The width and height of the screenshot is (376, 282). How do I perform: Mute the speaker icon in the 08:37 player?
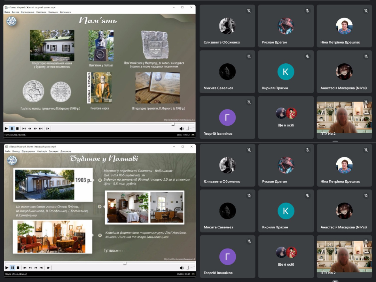(x=181, y=129)
